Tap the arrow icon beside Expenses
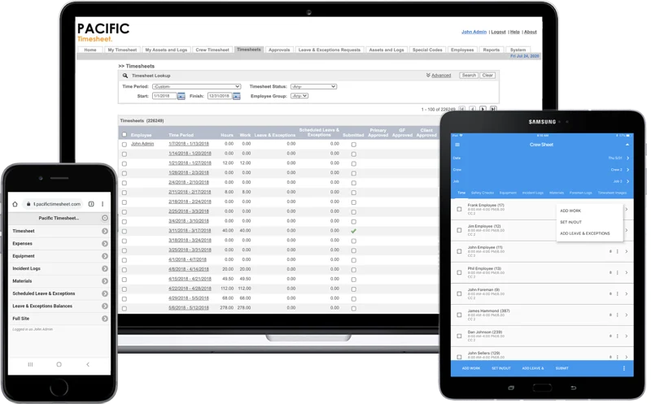This screenshot has height=404, width=651. click(105, 242)
